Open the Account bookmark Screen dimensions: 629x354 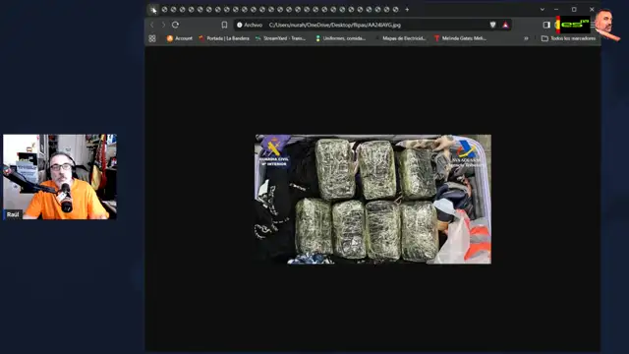pyautogui.click(x=179, y=38)
